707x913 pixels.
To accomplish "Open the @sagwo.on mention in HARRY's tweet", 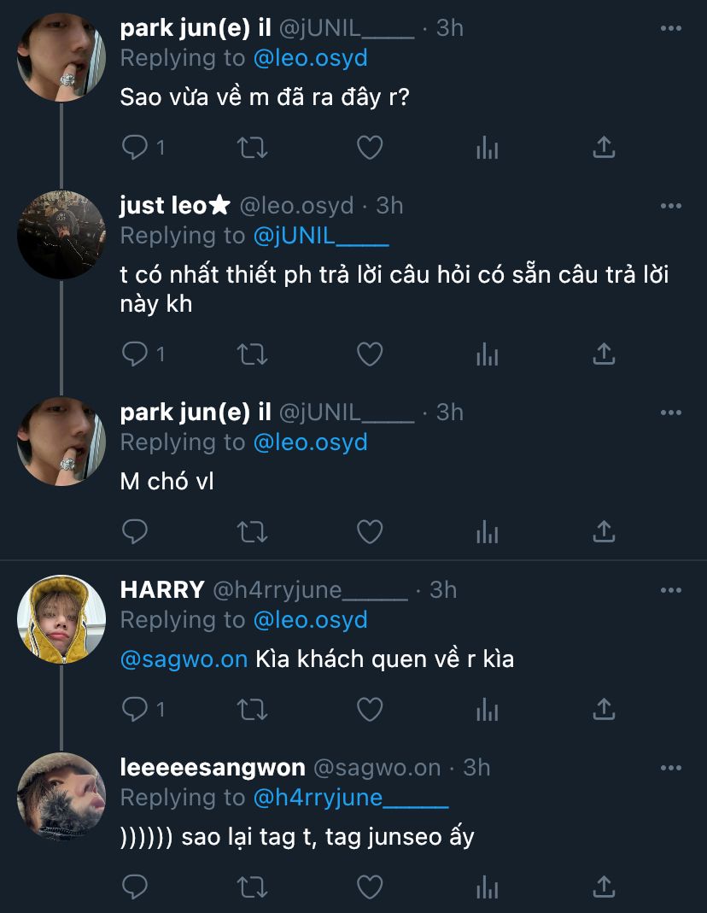I will pyautogui.click(x=184, y=659).
